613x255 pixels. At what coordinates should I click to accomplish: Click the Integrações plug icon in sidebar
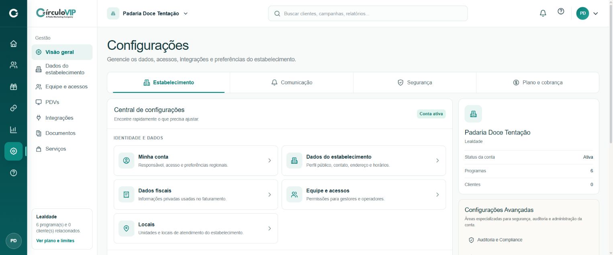click(x=39, y=118)
